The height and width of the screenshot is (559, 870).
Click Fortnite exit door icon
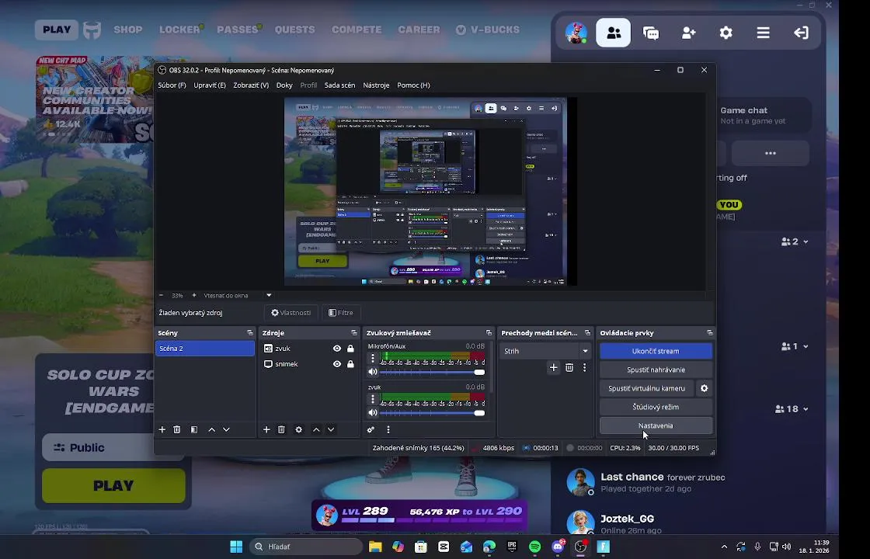(x=801, y=33)
